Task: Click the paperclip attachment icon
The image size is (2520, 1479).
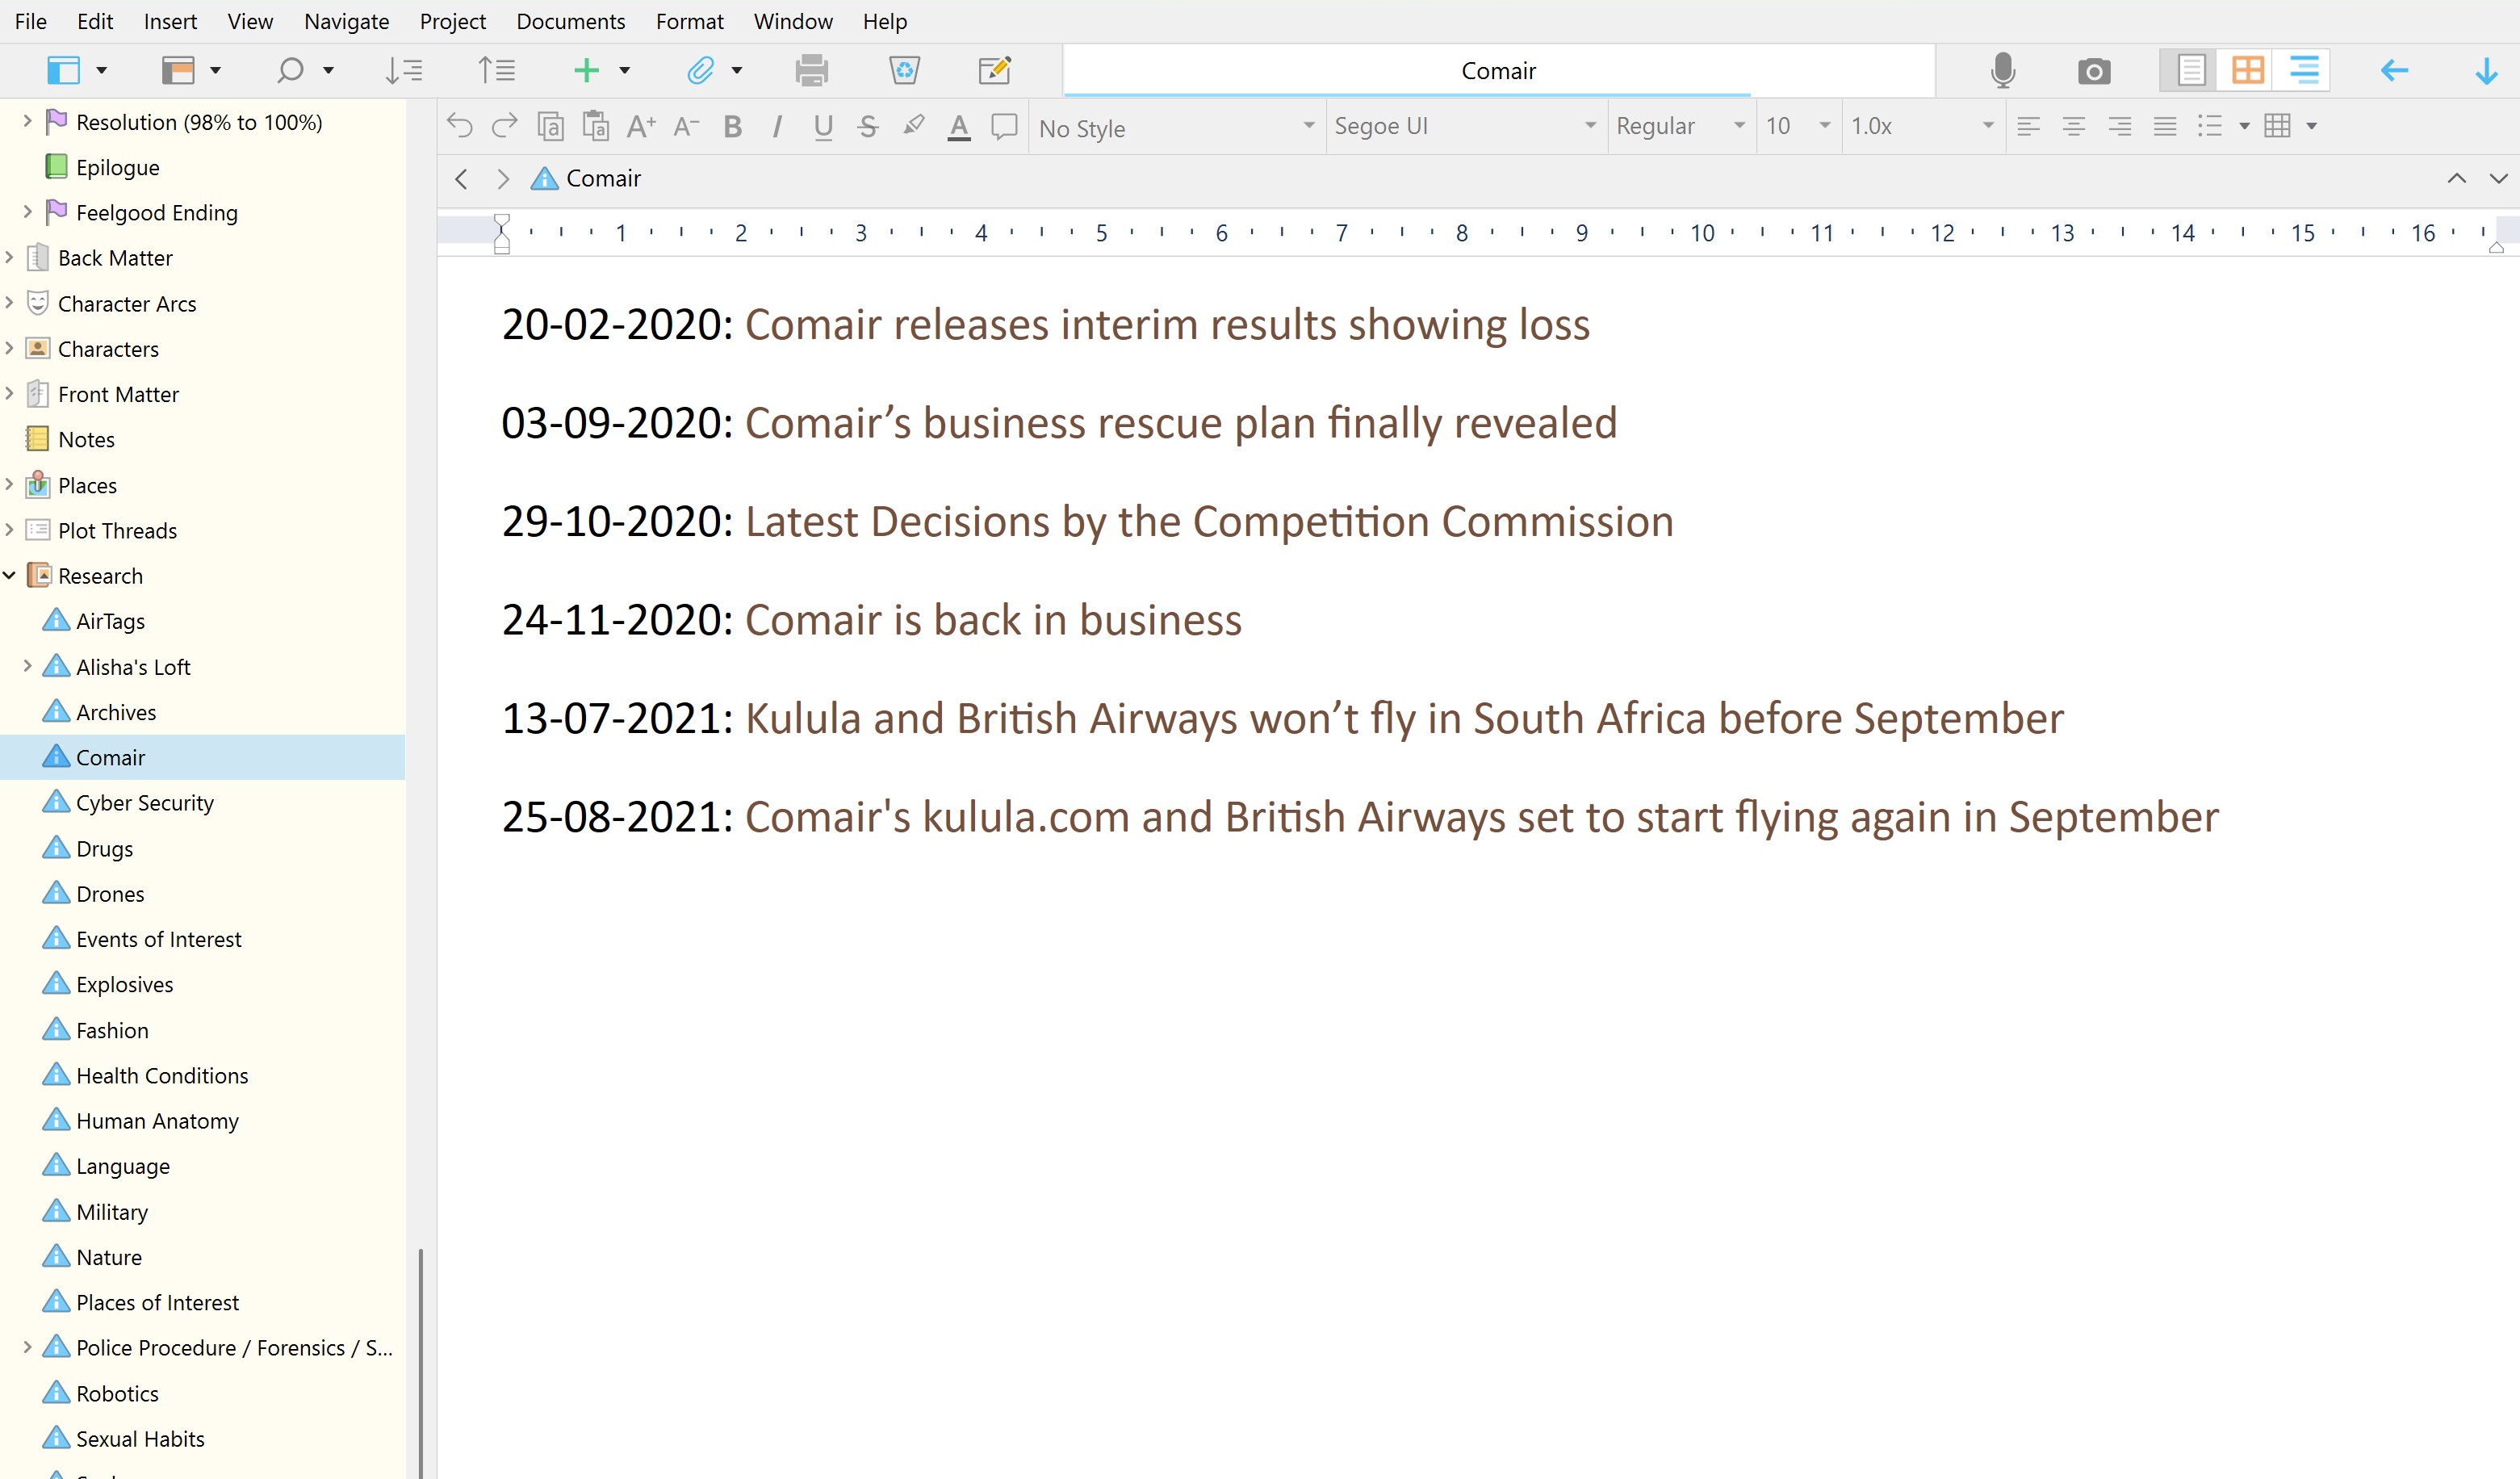Action: pos(700,70)
